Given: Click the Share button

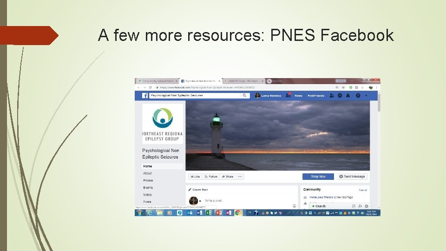Looking at the screenshot, I should pyautogui.click(x=228, y=177).
